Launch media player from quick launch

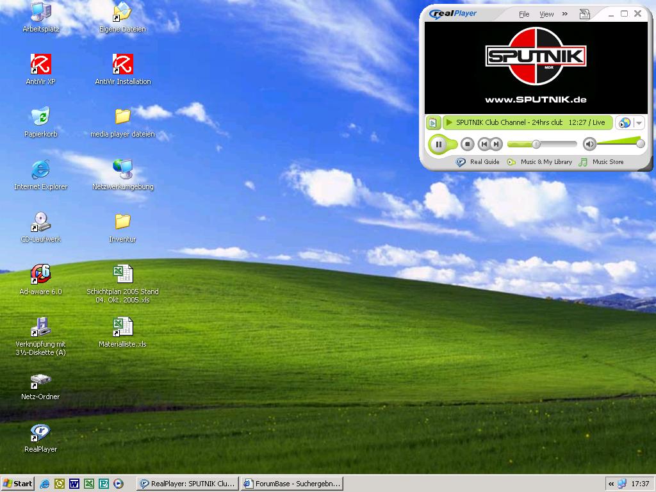click(x=119, y=484)
